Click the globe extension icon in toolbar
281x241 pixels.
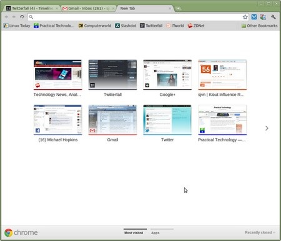pos(263,17)
